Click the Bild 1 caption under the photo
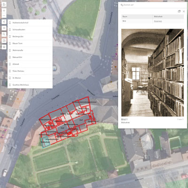188x188 pixels. pos(125,119)
